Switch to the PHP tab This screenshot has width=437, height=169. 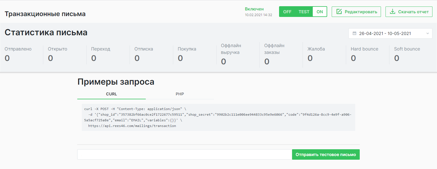[180, 94]
